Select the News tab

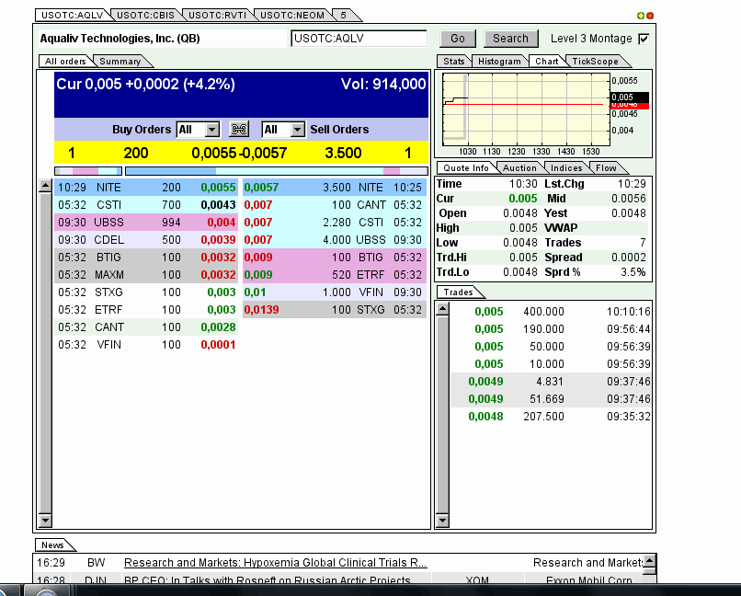(x=52, y=545)
